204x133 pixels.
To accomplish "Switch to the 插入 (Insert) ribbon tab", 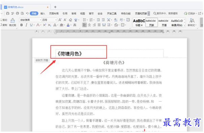I will point(42,13).
